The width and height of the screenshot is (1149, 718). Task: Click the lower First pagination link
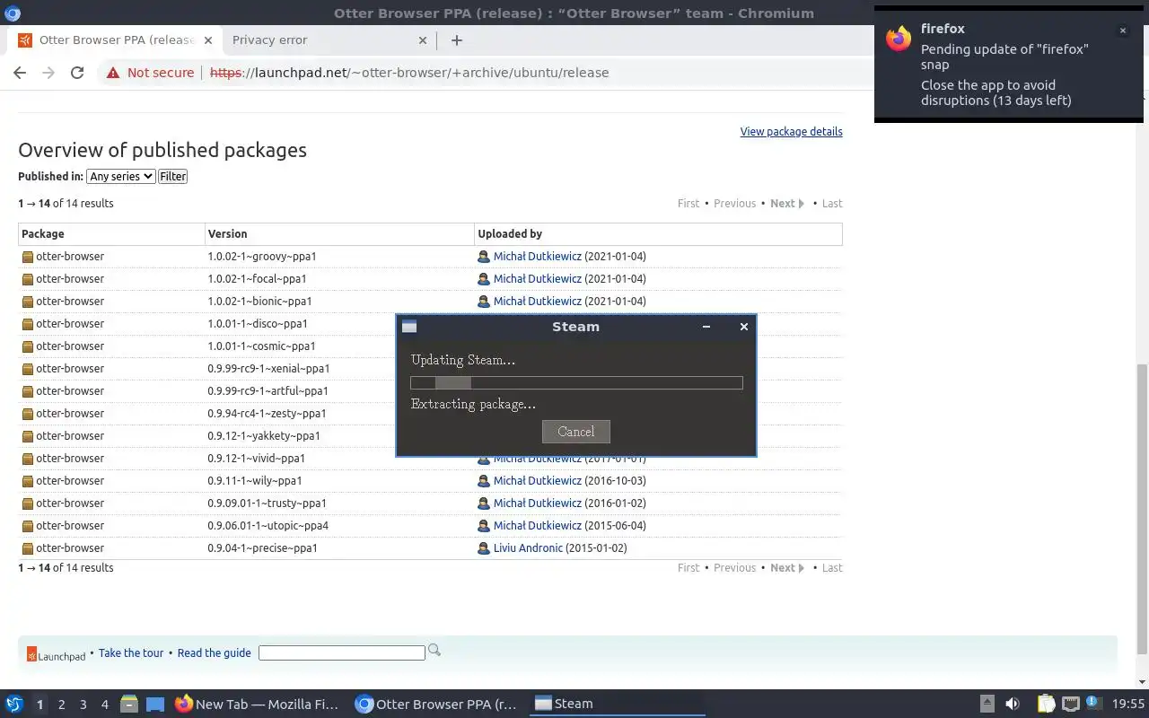coord(689,567)
